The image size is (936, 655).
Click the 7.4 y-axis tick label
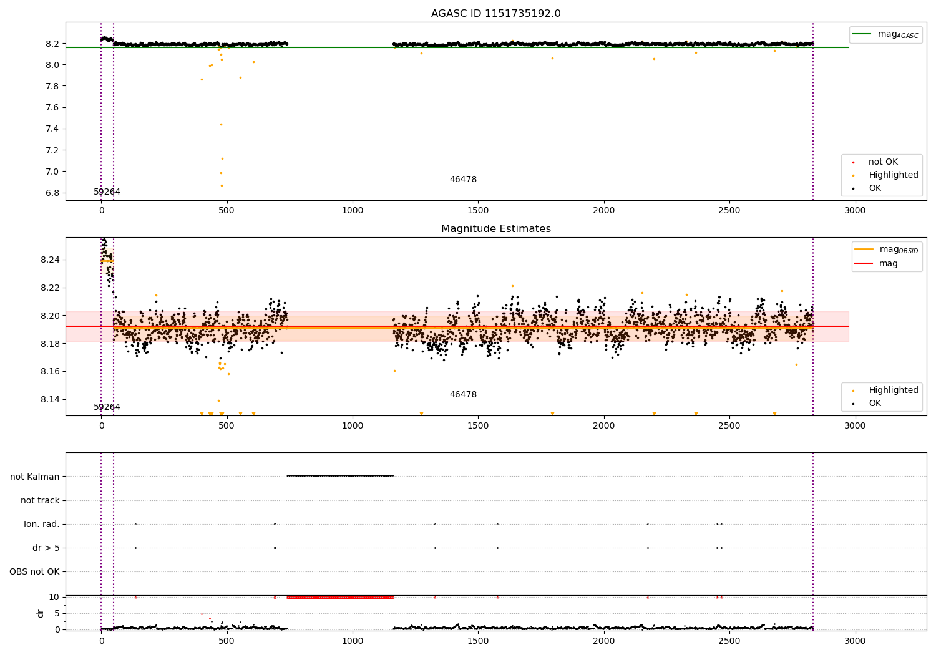(52, 129)
